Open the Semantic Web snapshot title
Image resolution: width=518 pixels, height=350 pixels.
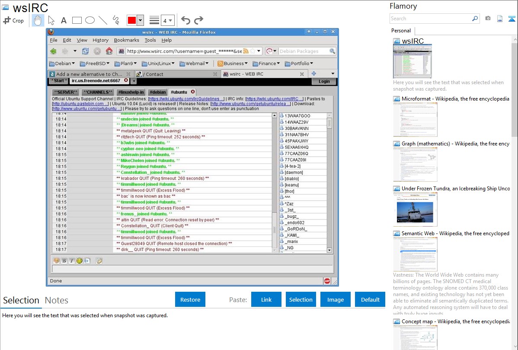pyautogui.click(x=455, y=233)
